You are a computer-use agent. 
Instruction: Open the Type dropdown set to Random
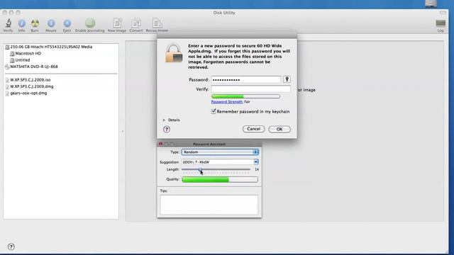pos(220,152)
